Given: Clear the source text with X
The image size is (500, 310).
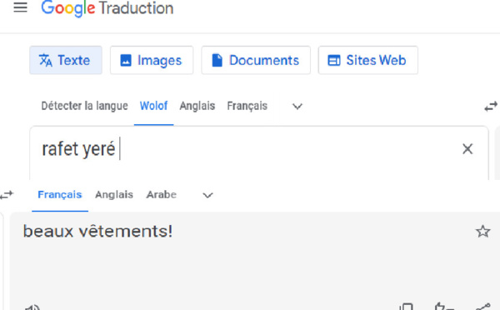Looking at the screenshot, I should coord(467,149).
